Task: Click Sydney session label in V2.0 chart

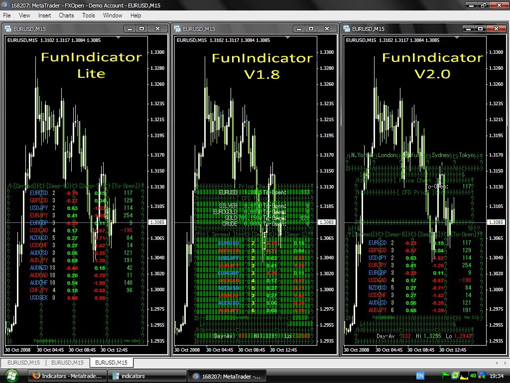Action: click(441, 155)
